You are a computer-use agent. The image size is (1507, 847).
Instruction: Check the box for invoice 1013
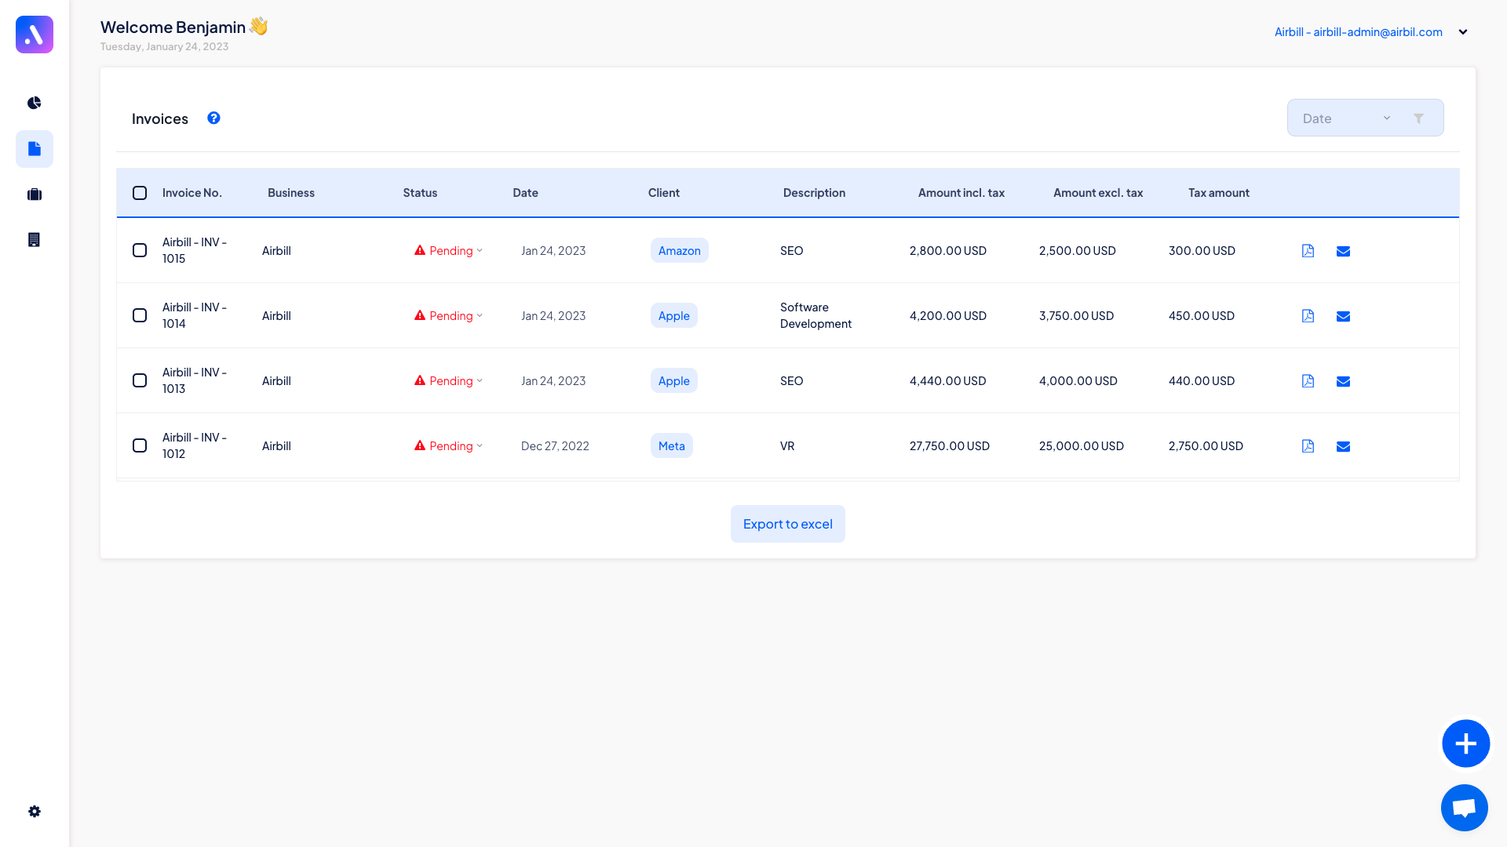pyautogui.click(x=140, y=380)
